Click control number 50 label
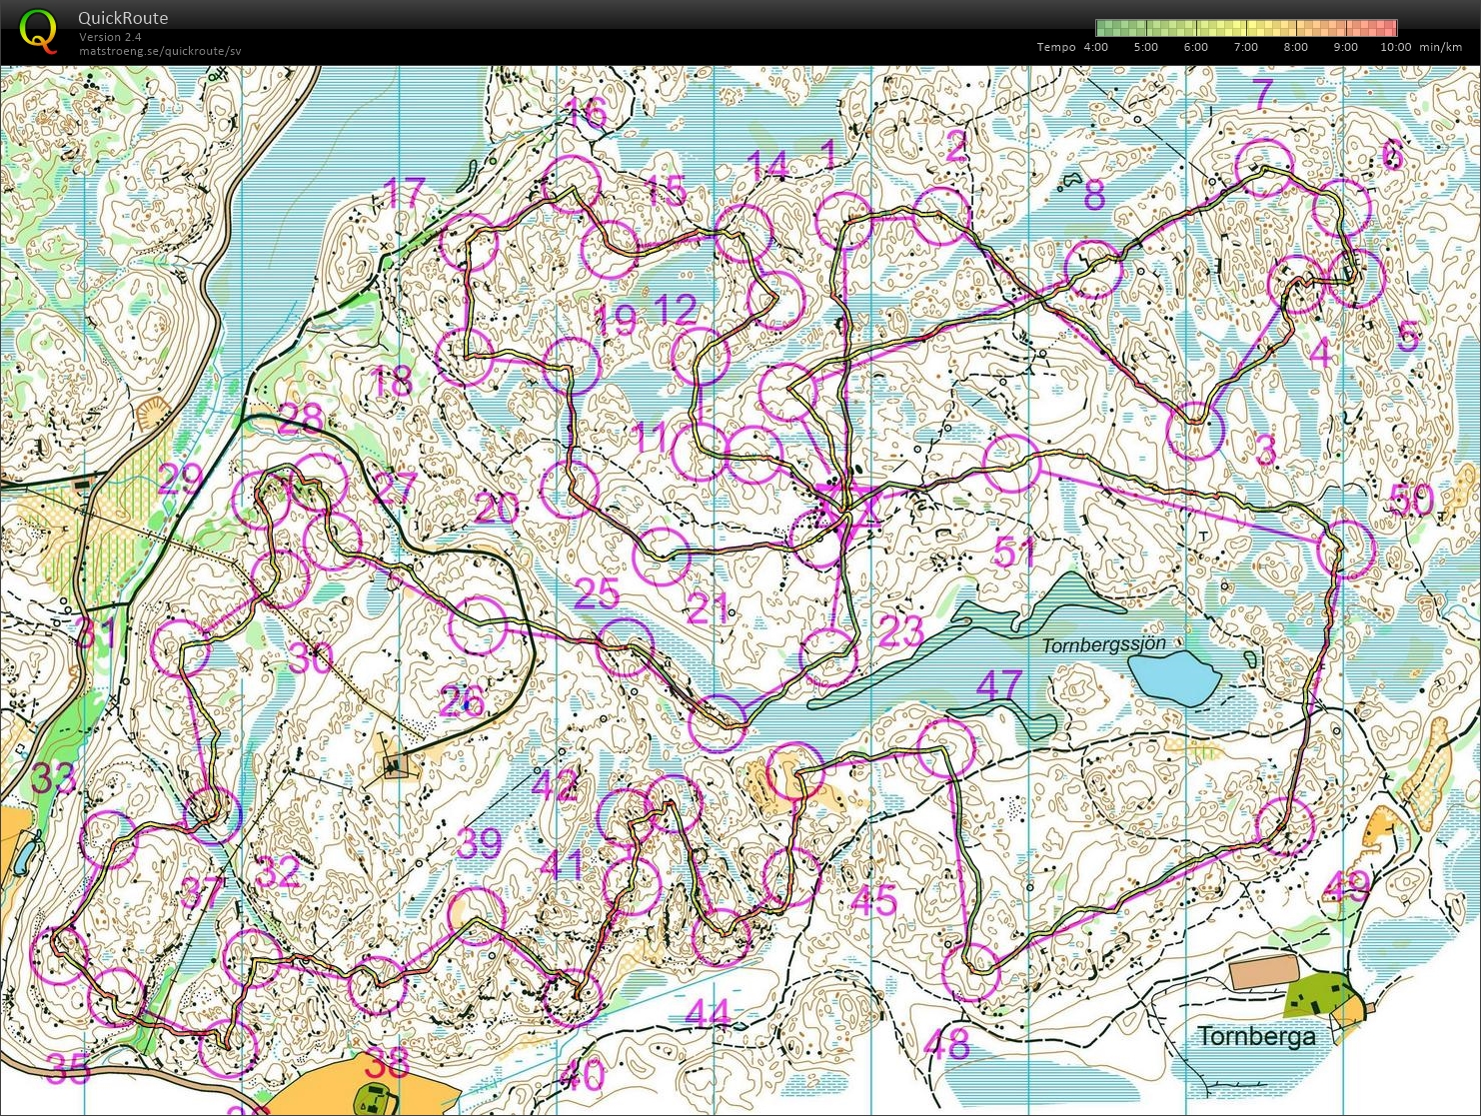The height and width of the screenshot is (1116, 1481). (x=1412, y=500)
